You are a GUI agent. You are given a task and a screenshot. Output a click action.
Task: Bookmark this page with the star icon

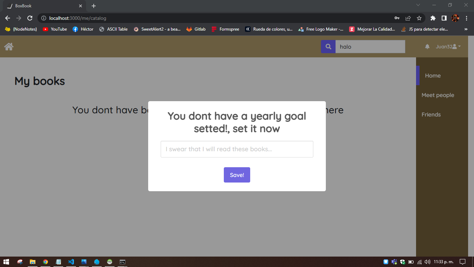coord(419,18)
